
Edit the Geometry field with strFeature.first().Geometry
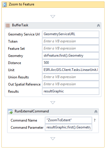click(x=71, y=55)
